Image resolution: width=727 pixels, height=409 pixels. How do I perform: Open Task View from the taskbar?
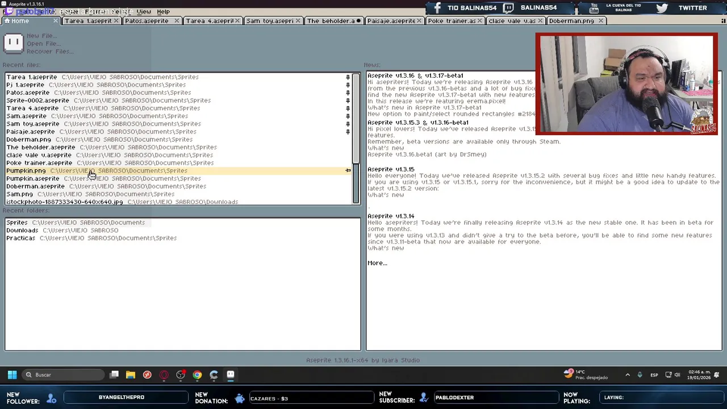[x=114, y=375]
